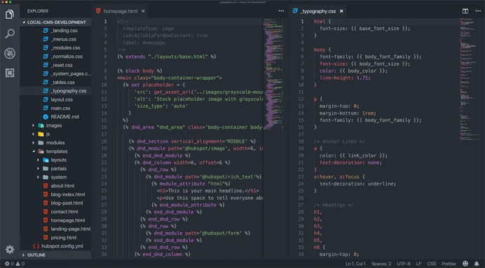Viewport: 485px width, 268px height.
Task: Expand the images folder
Action: [x=55, y=125]
